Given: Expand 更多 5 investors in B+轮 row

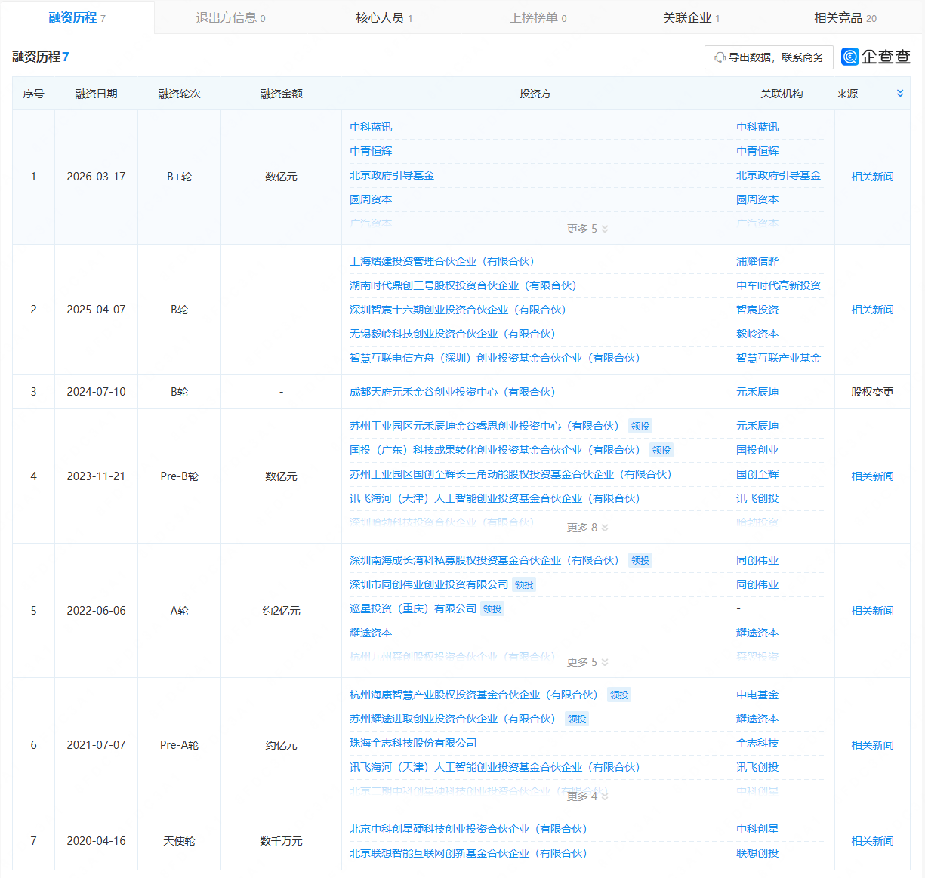Looking at the screenshot, I should [x=587, y=229].
